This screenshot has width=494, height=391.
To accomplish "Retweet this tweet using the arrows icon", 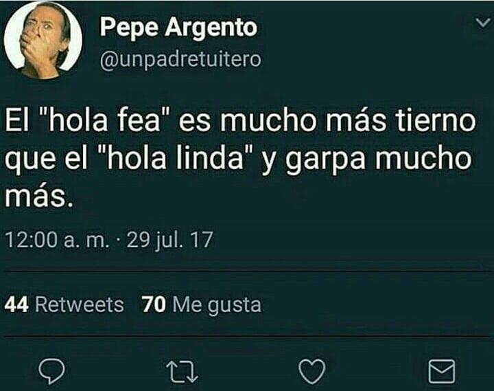I will pyautogui.click(x=182, y=372).
